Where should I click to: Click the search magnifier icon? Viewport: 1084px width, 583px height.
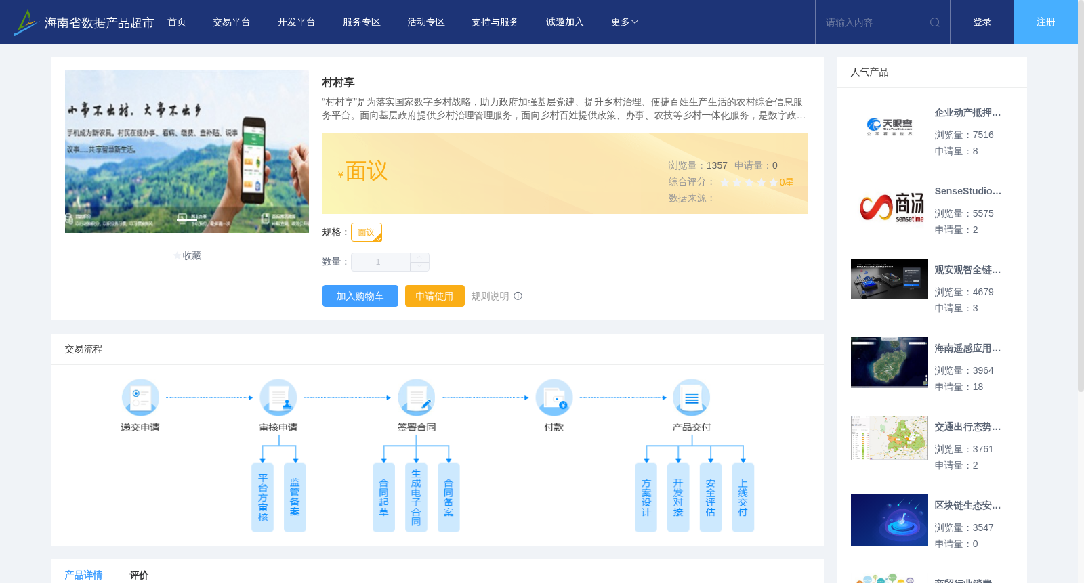point(935,22)
